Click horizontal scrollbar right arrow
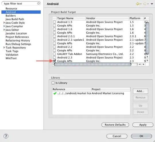Viewport: 155px width, 142px height. click(x=144, y=64)
